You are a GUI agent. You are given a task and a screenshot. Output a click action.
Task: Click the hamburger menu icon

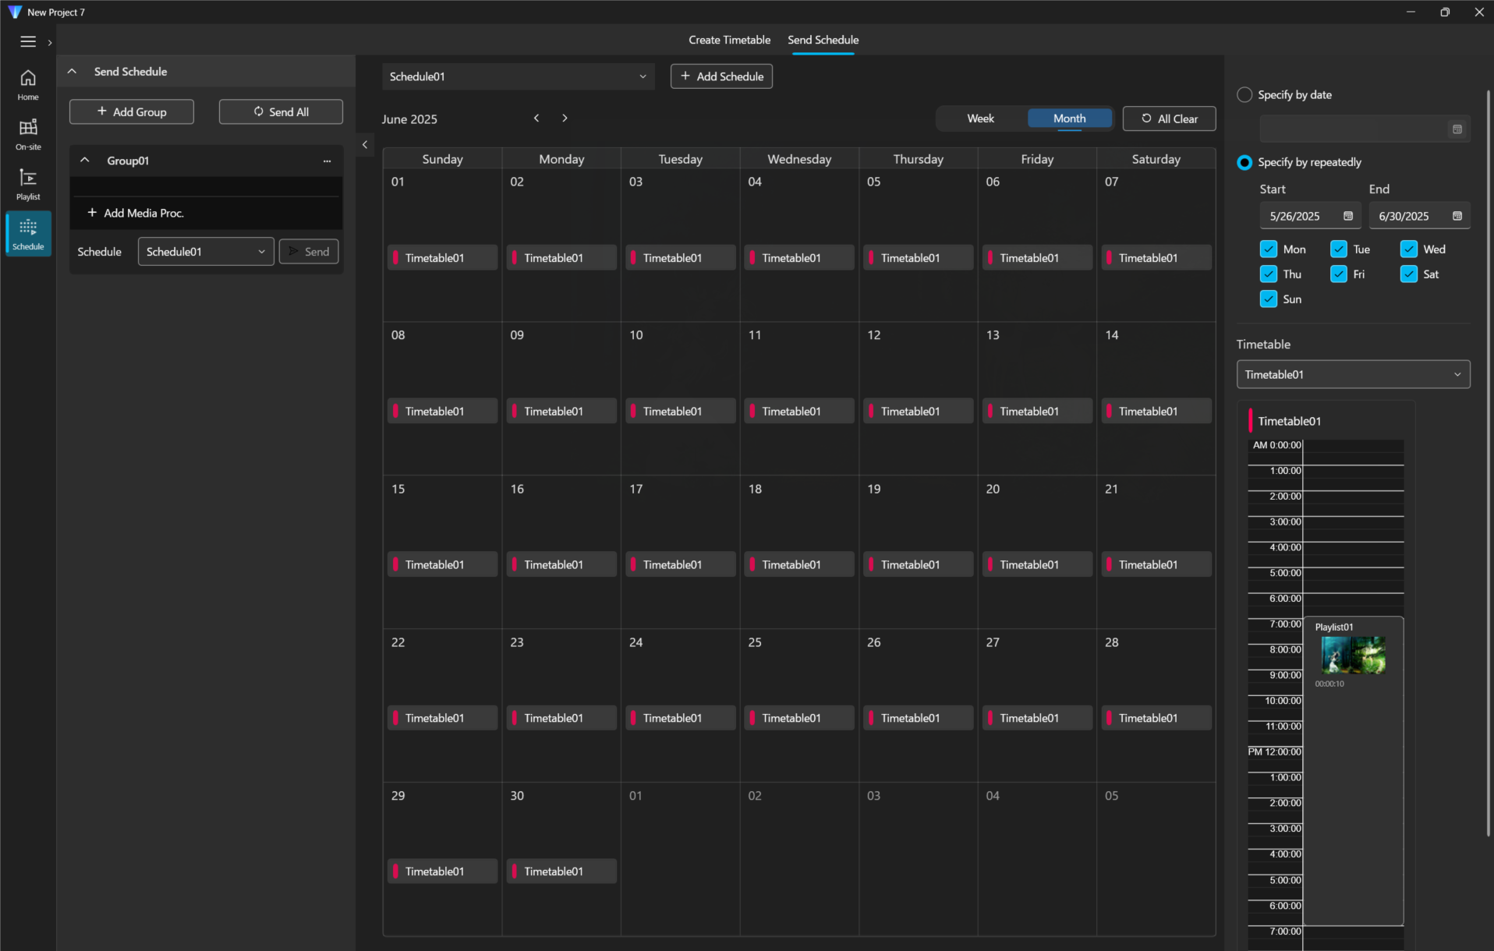(x=28, y=42)
